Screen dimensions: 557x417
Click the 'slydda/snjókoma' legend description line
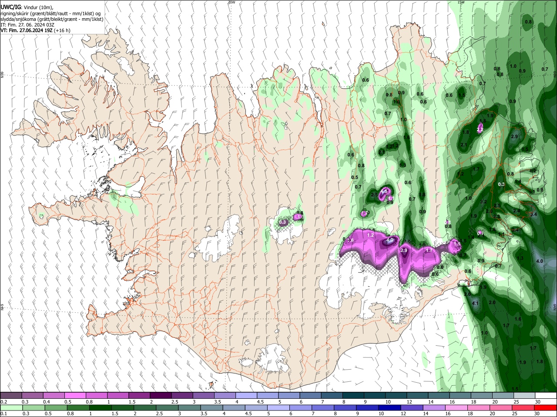[x=52, y=19]
